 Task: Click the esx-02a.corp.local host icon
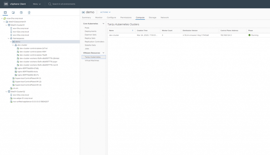pyautogui.click(x=11, y=32)
